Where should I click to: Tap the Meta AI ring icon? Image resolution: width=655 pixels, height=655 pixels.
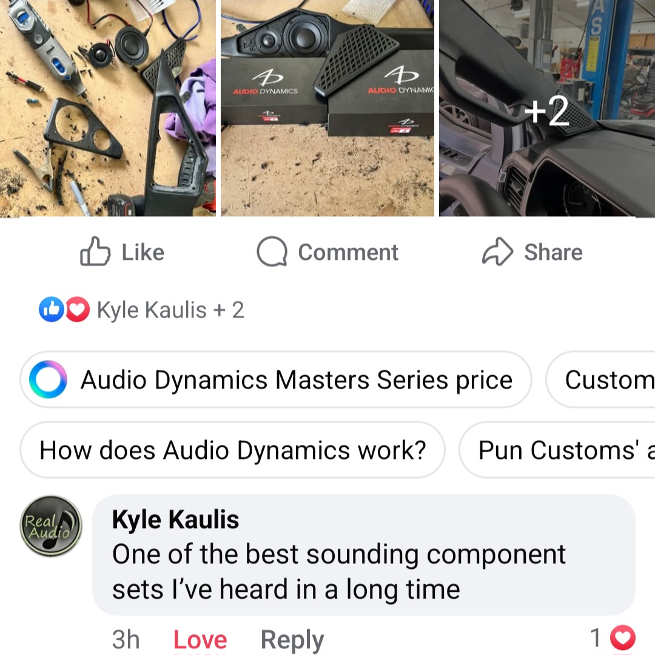pyautogui.click(x=48, y=379)
